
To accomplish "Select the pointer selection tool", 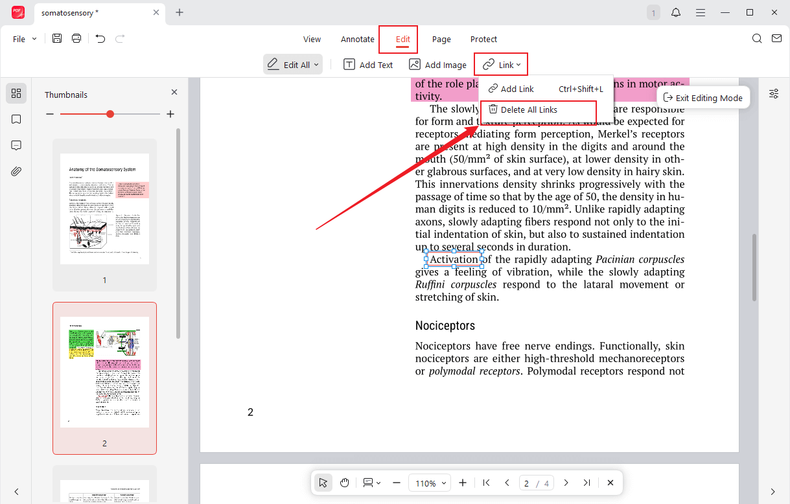I will pyautogui.click(x=323, y=483).
